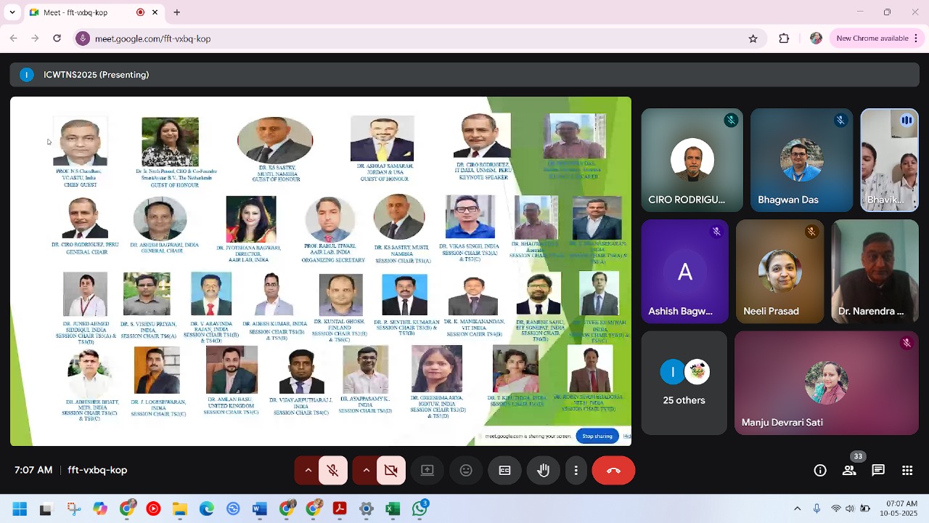Open WhatsApp from the Windows taskbar
This screenshot has height=523, width=929.
pyautogui.click(x=420, y=509)
